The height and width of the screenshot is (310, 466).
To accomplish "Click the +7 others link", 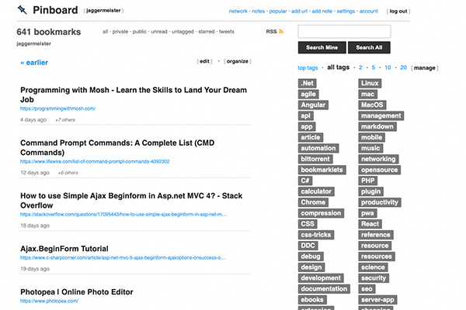I will pos(65,120).
